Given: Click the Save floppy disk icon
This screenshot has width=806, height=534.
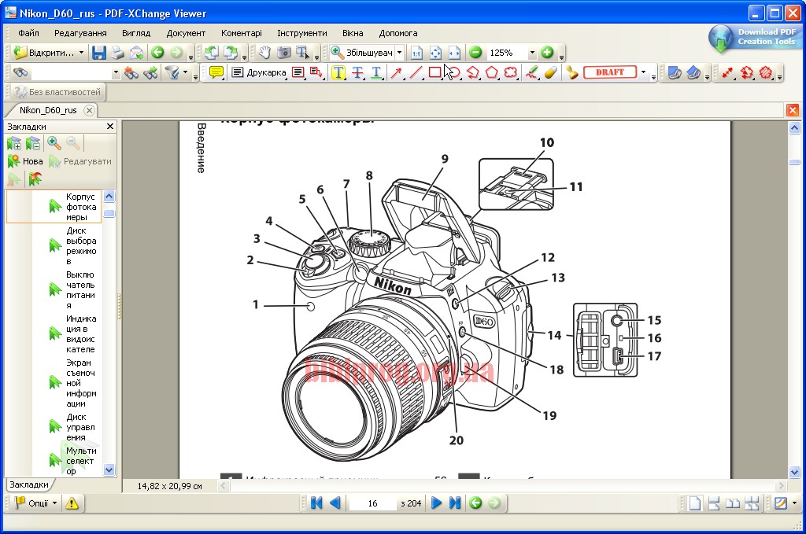Looking at the screenshot, I should point(98,53).
